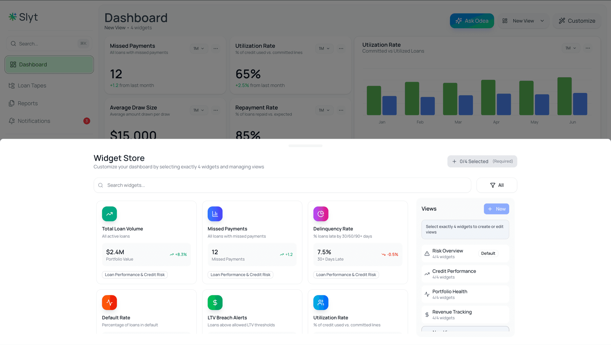Open chart widget 1M period dropdown
The width and height of the screenshot is (611, 345).
click(571, 48)
